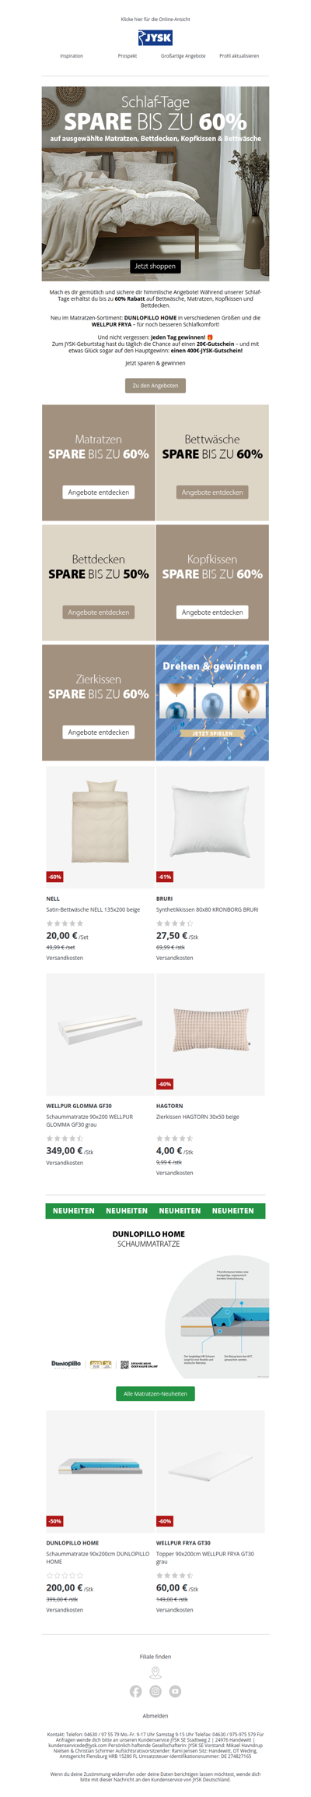The height and width of the screenshot is (1797, 311).
Task: Click the online view link at top
Action: click(x=155, y=19)
